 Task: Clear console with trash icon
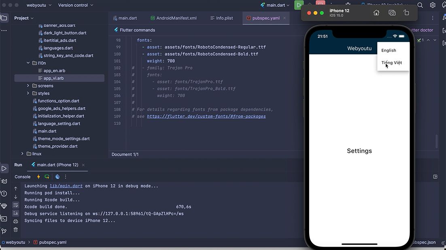[16, 229]
